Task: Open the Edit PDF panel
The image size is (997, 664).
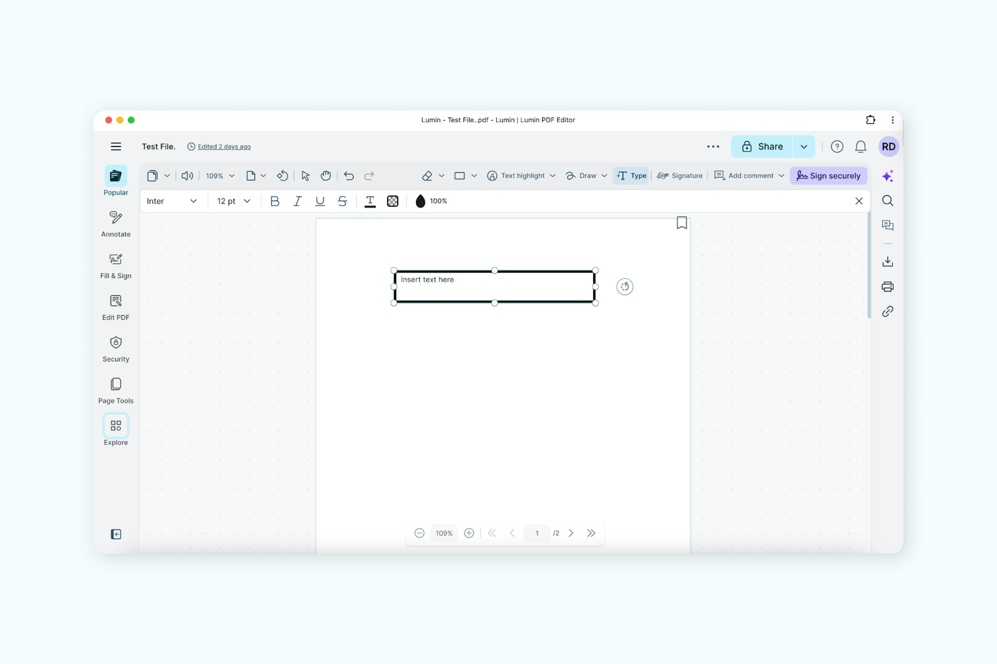Action: tap(116, 307)
